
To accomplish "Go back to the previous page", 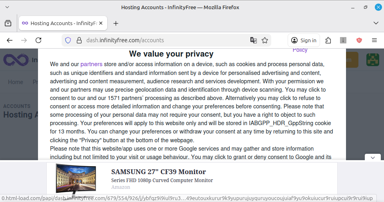I will tap(10, 40).
